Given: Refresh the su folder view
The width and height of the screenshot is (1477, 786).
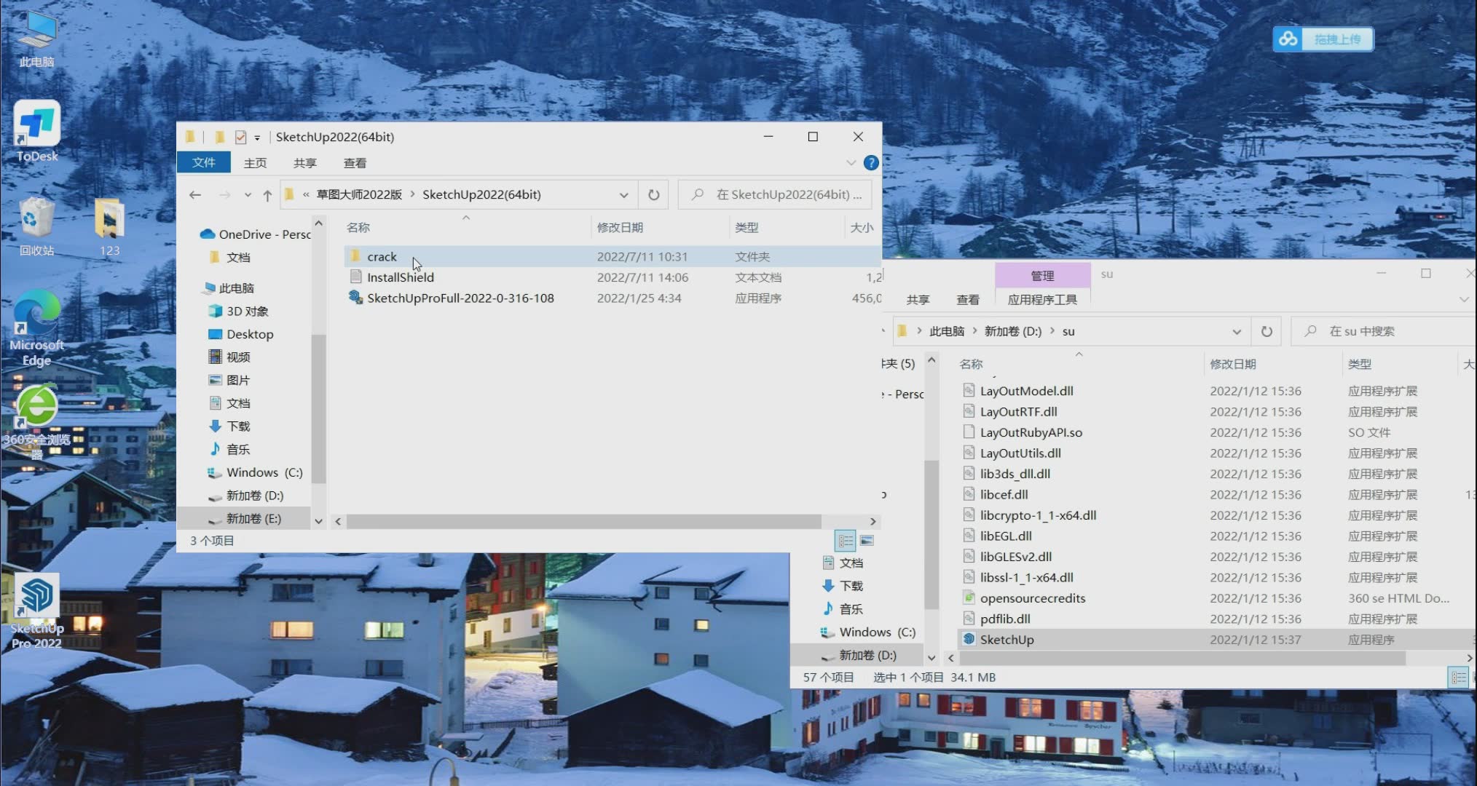Looking at the screenshot, I should coord(1267,332).
